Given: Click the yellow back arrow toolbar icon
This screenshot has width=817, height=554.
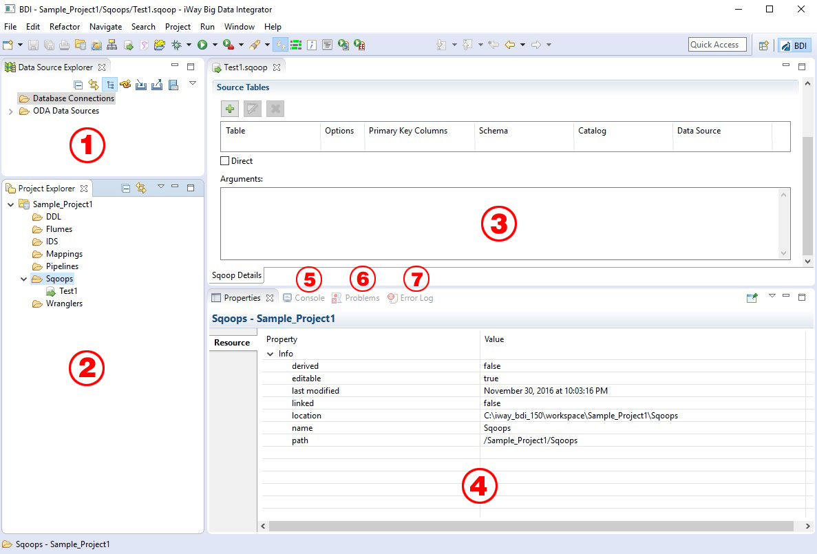Looking at the screenshot, I should [509, 45].
